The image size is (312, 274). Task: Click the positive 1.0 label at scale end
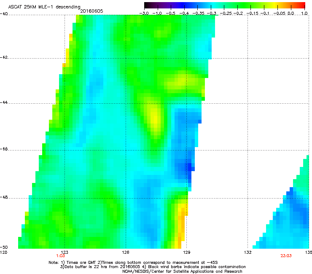coord(304,13)
